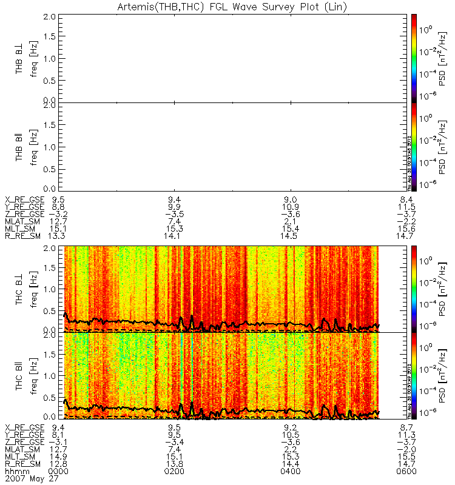The height and width of the screenshot is (485, 455).
Task: Click the X_RE_GSE value 9.2
Action: pyautogui.click(x=291, y=428)
